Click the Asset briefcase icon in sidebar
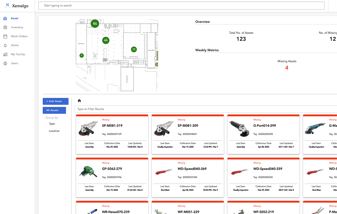 pos(5,18)
